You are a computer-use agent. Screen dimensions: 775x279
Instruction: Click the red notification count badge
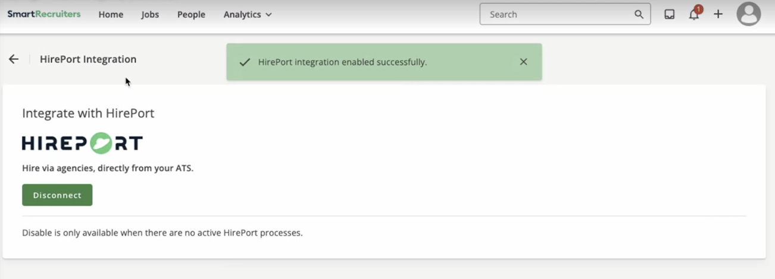click(x=699, y=9)
